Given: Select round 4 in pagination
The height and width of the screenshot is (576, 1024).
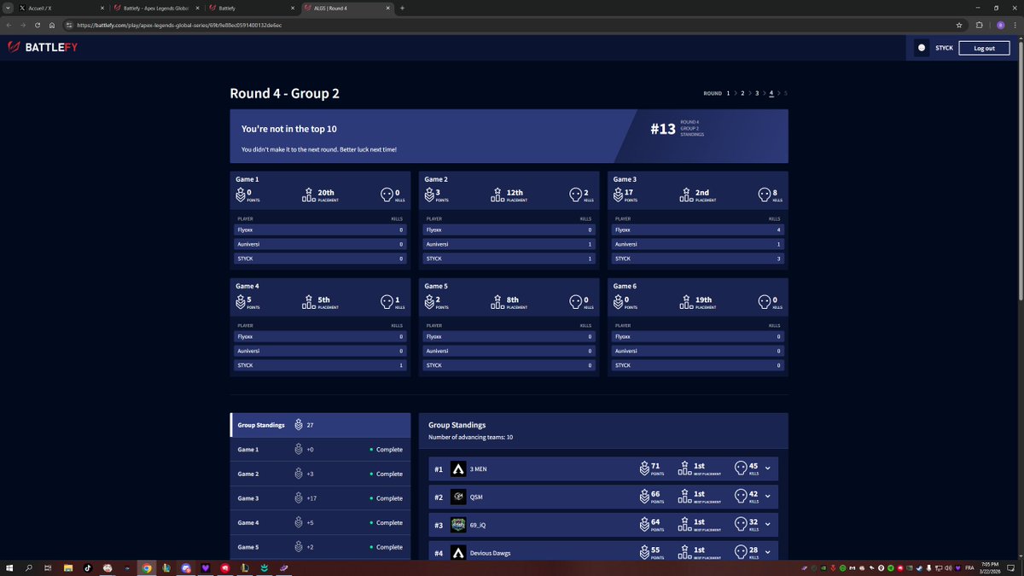Looking at the screenshot, I should 771,93.
